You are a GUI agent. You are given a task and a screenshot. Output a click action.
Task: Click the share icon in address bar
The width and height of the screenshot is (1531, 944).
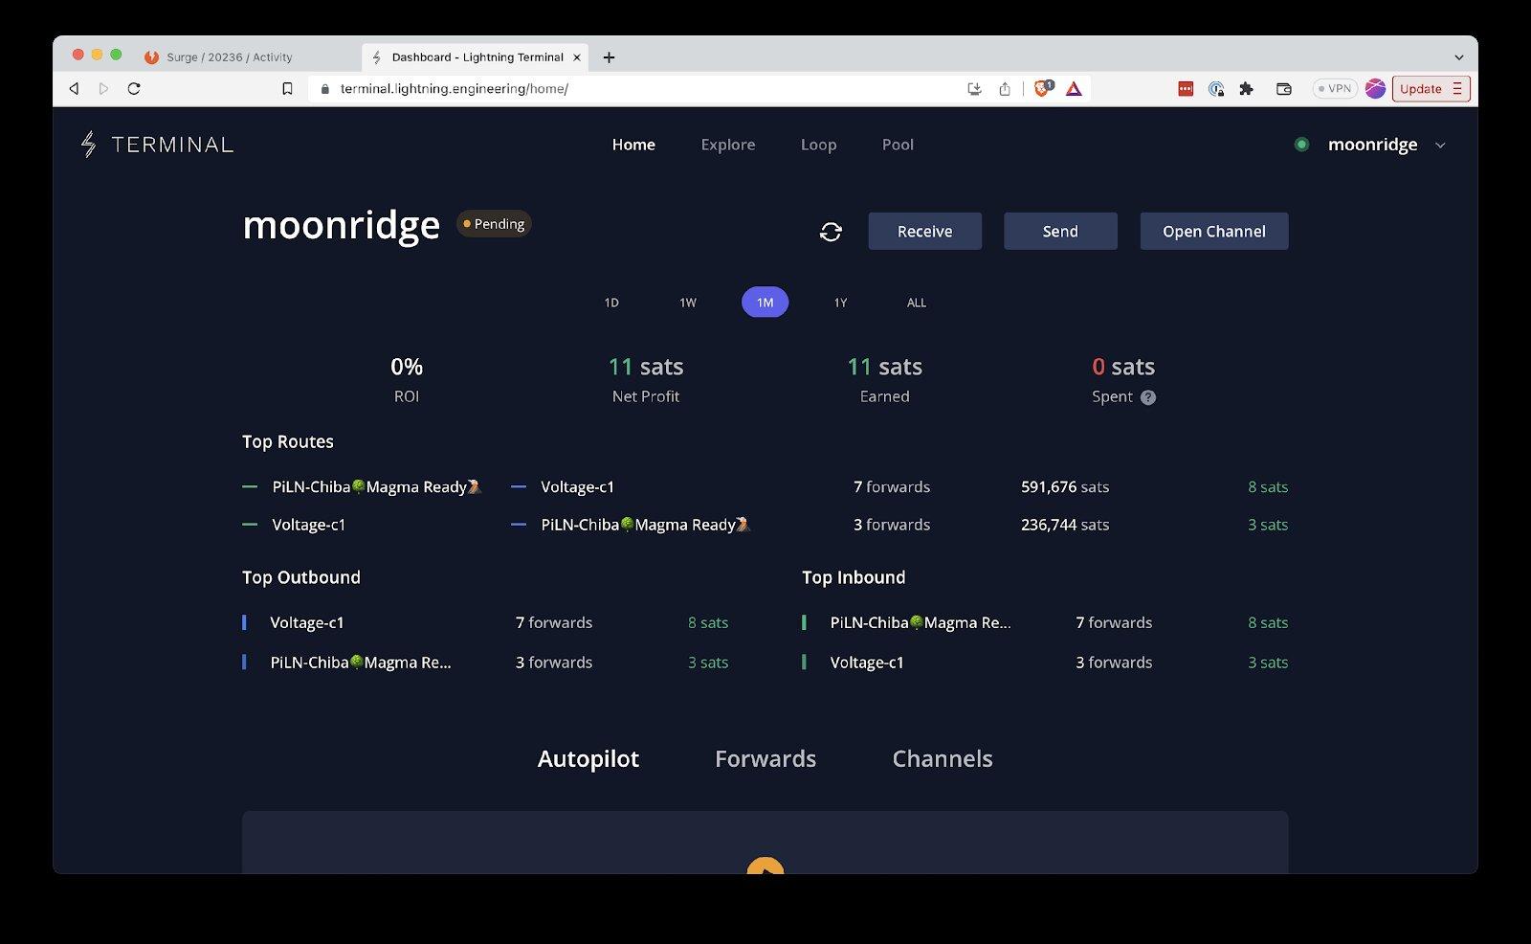click(1005, 89)
